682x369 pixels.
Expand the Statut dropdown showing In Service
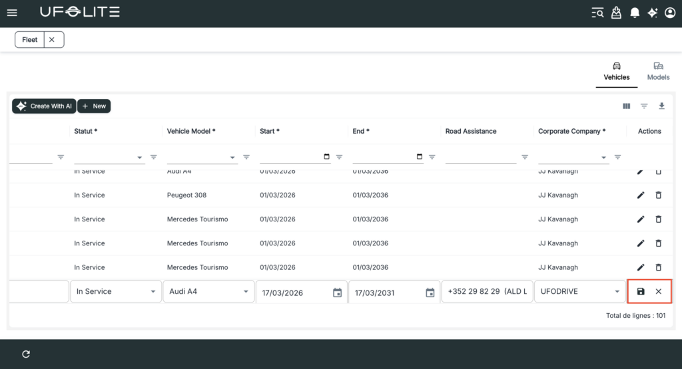pyautogui.click(x=116, y=292)
